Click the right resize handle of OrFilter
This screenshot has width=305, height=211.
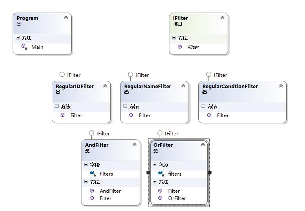tap(210, 172)
